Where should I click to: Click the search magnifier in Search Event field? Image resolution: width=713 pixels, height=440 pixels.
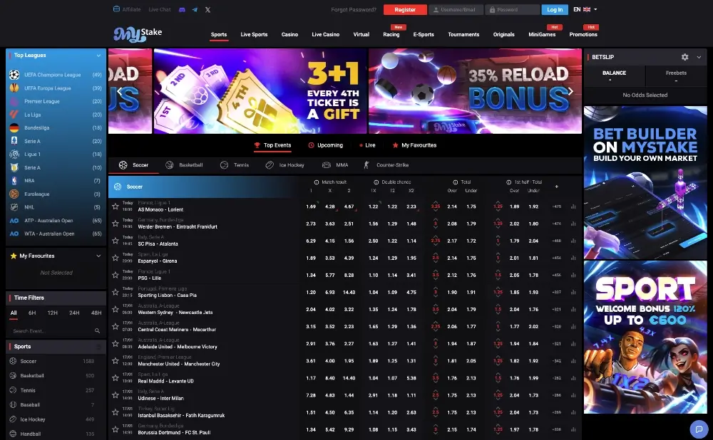[98, 330]
